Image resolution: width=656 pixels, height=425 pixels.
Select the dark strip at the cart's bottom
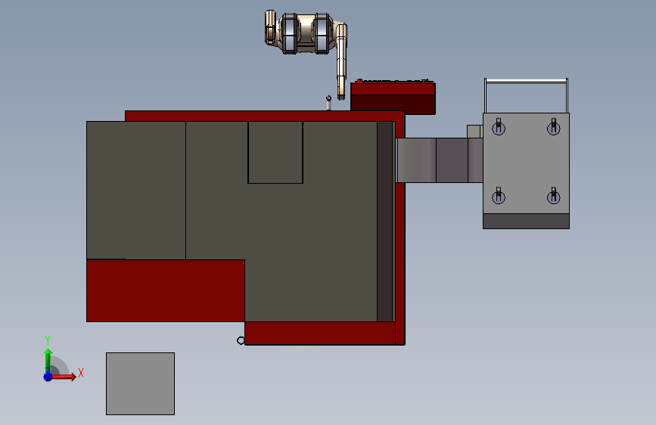[526, 222]
